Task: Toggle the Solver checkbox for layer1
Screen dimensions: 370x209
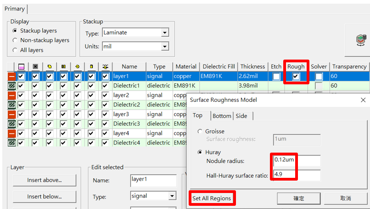Action: [319, 77]
